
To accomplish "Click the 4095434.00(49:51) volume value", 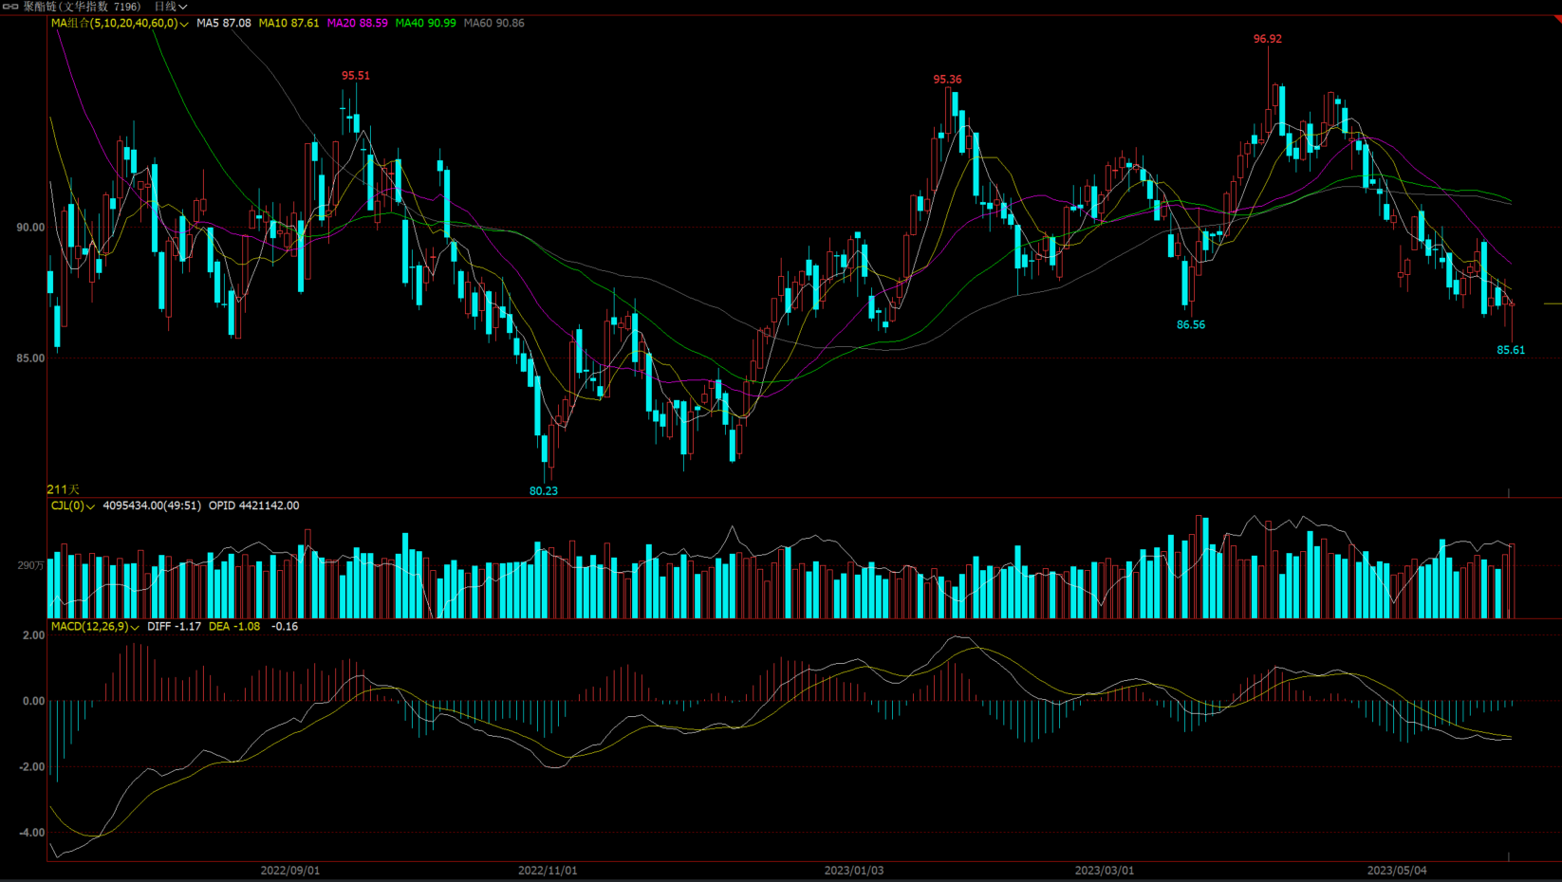I will click(x=152, y=505).
